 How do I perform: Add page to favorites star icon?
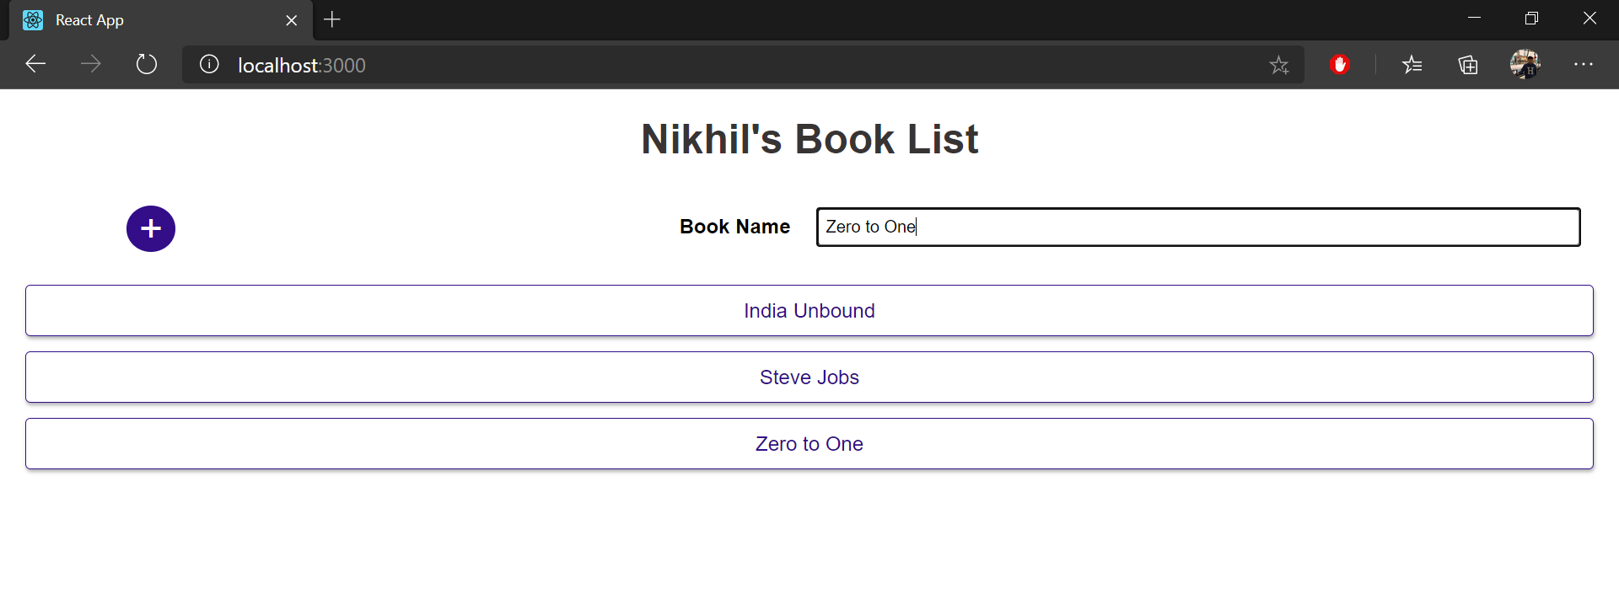(x=1278, y=65)
